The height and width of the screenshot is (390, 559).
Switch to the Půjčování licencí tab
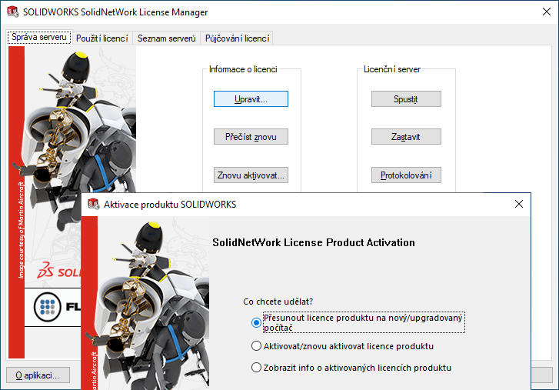point(237,38)
